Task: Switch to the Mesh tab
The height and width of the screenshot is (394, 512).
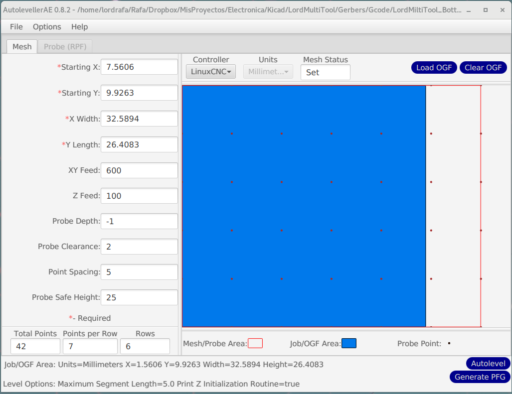Action: click(x=22, y=47)
